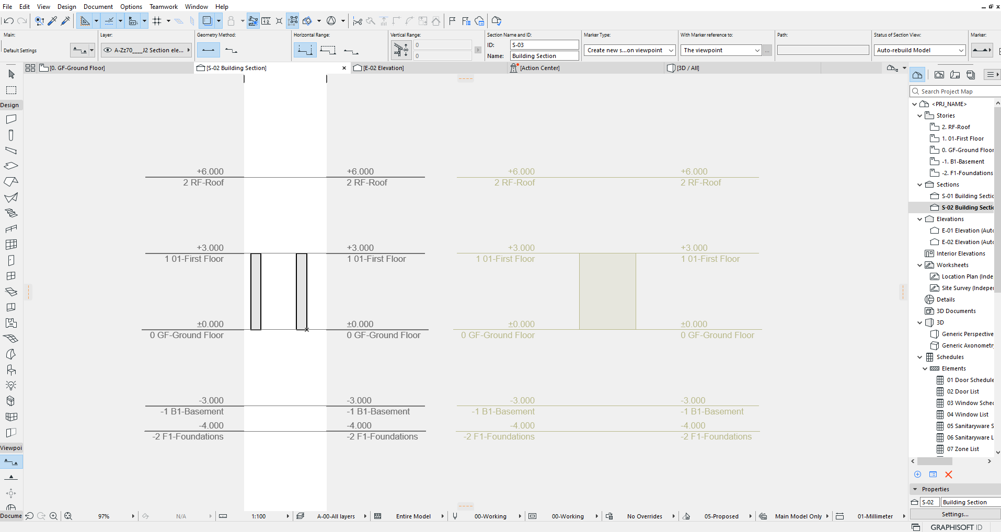Select the Marquee tool in the toolbox

11,89
